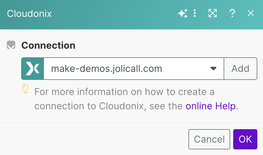Click the AI sparkle assistant icon
This screenshot has width=263, height=155.
pos(182,13)
